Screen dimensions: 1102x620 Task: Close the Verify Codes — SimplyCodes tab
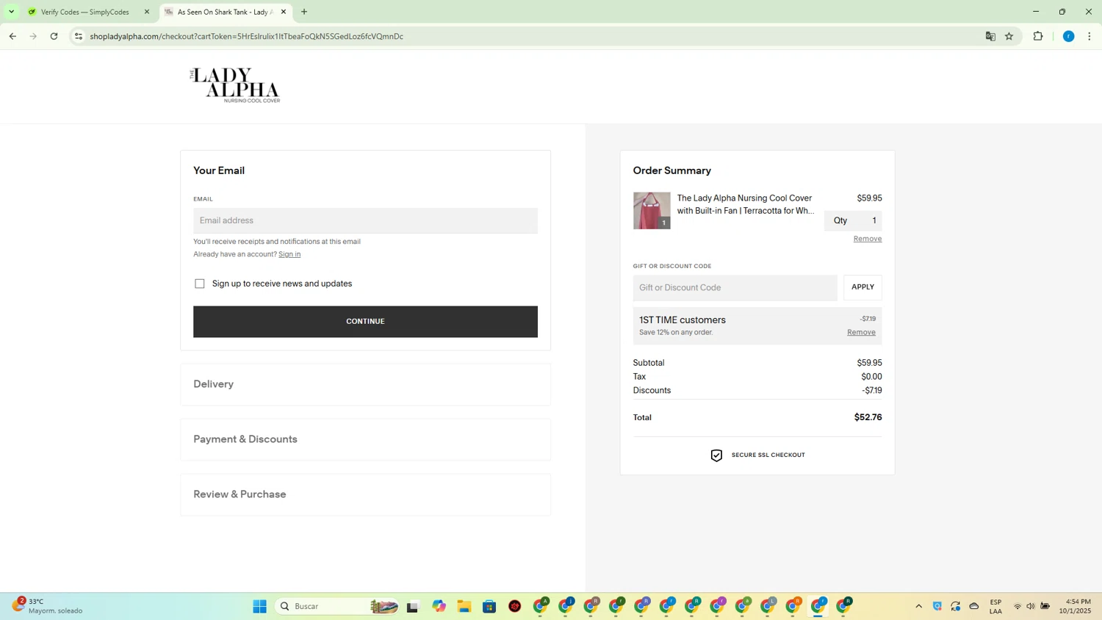(x=147, y=12)
